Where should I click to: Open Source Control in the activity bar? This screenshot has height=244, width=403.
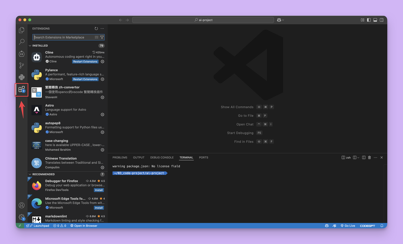(22, 65)
